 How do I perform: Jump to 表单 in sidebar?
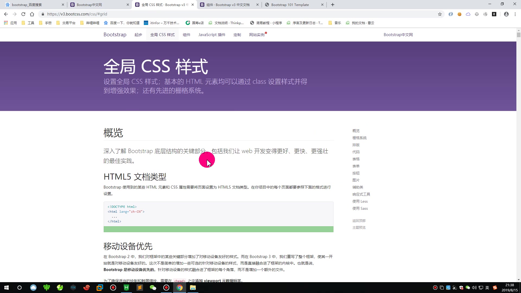(356, 166)
